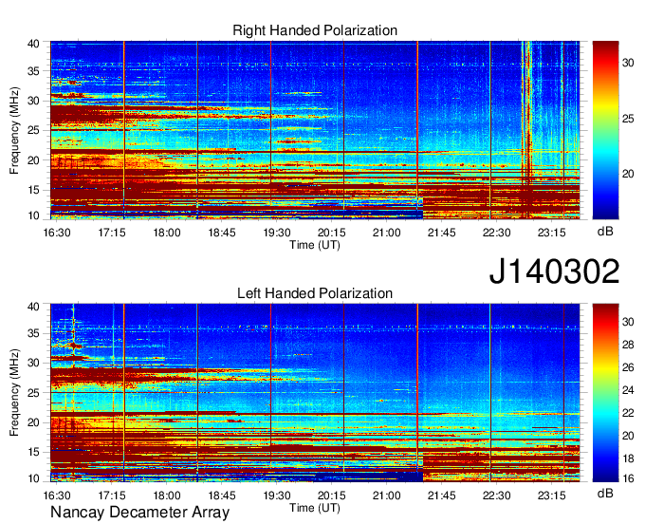
Task: Click time tick "21:00" under Right Handed plot
Action: 387,233
